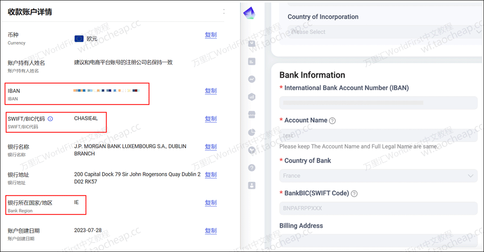484x252 pixels.
Task: Copy the account creation date 2023-07-28
Action: 211,231
